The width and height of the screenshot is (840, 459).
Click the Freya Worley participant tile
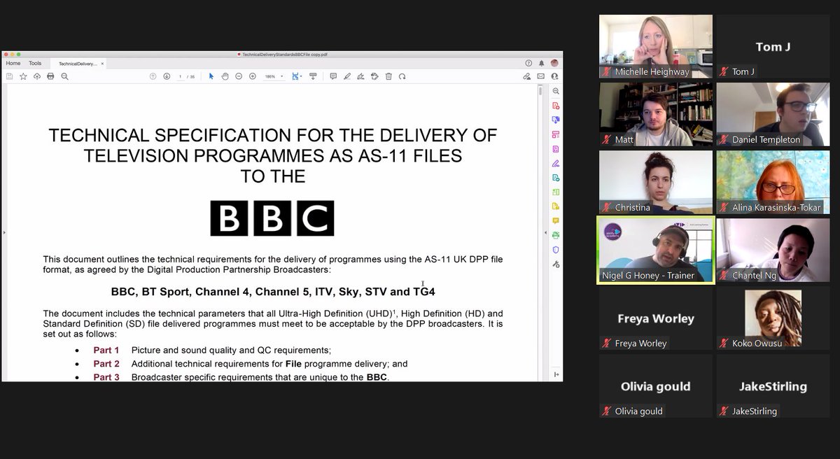click(656, 318)
